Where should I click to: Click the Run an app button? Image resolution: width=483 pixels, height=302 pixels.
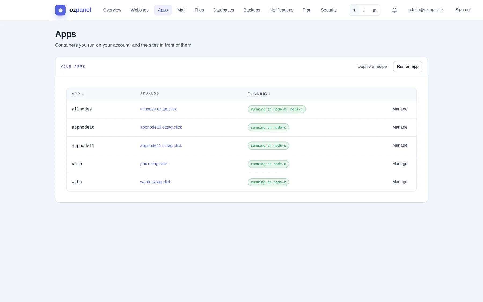coord(408,67)
